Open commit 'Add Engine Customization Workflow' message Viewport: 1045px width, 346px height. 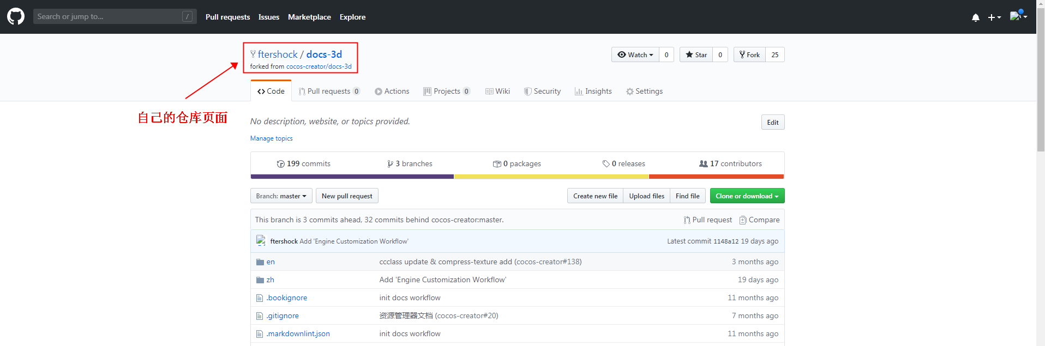point(354,241)
